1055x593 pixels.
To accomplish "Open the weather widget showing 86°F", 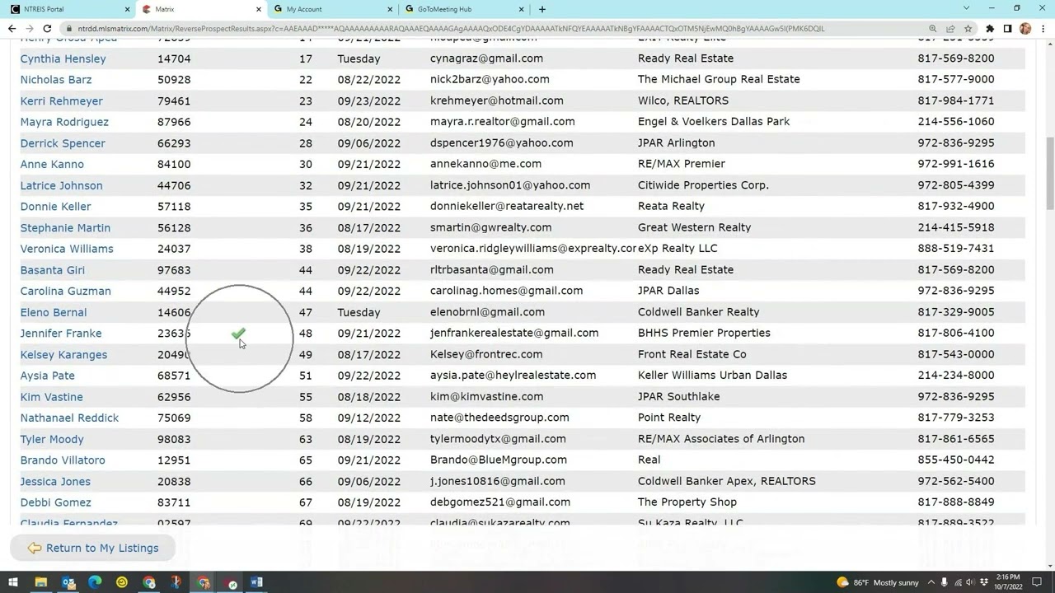I will pos(878,583).
